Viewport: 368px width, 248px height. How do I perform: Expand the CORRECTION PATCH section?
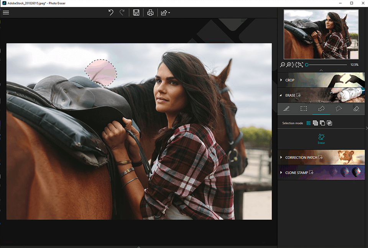click(301, 157)
